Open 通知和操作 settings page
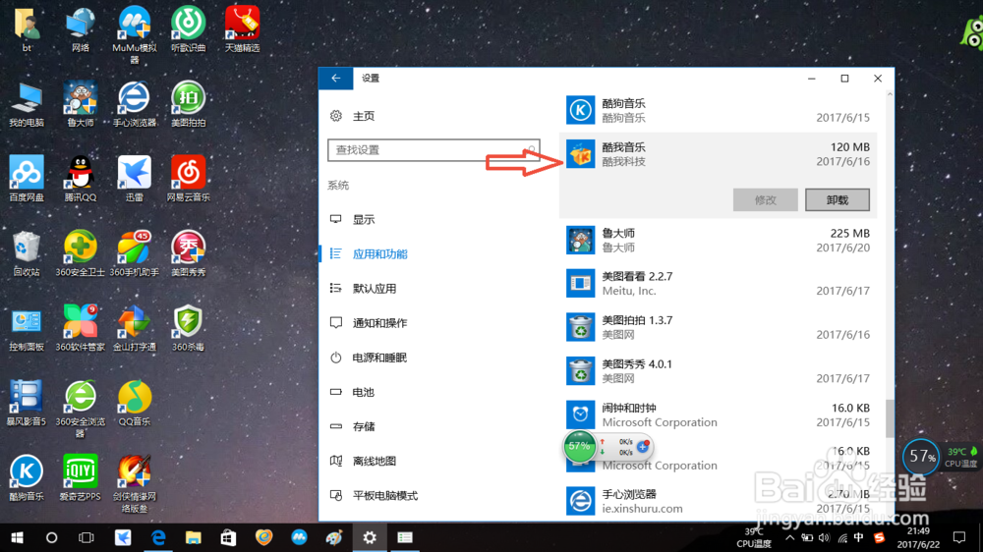The image size is (983, 552). pos(369,323)
